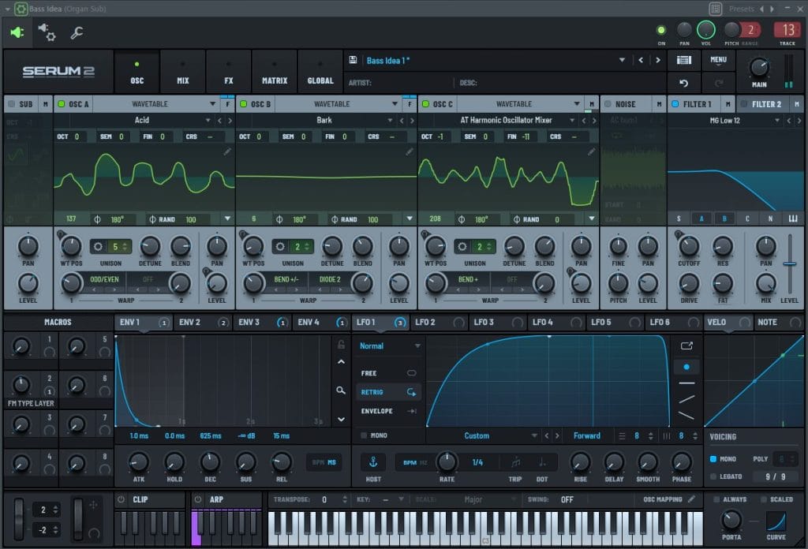
Task: Disable the OSC B oscillator
Action: point(244,104)
